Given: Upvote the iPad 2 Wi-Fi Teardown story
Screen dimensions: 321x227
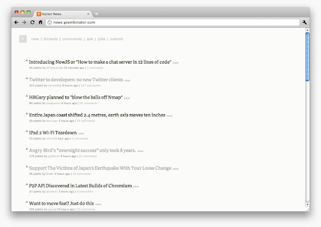Looking at the screenshot, I should pos(27,131).
